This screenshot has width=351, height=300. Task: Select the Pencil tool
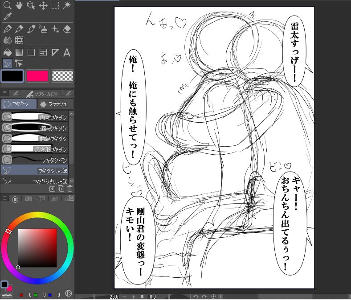click(19, 29)
